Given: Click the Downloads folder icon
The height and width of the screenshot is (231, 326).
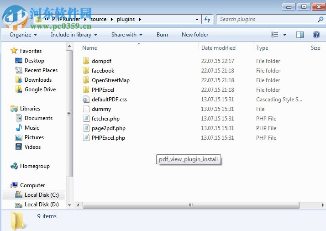Looking at the screenshot, I should point(19,79).
